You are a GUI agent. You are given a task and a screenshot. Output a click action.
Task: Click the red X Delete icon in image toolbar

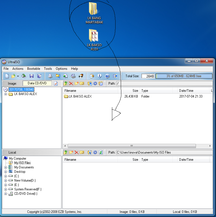71,84
